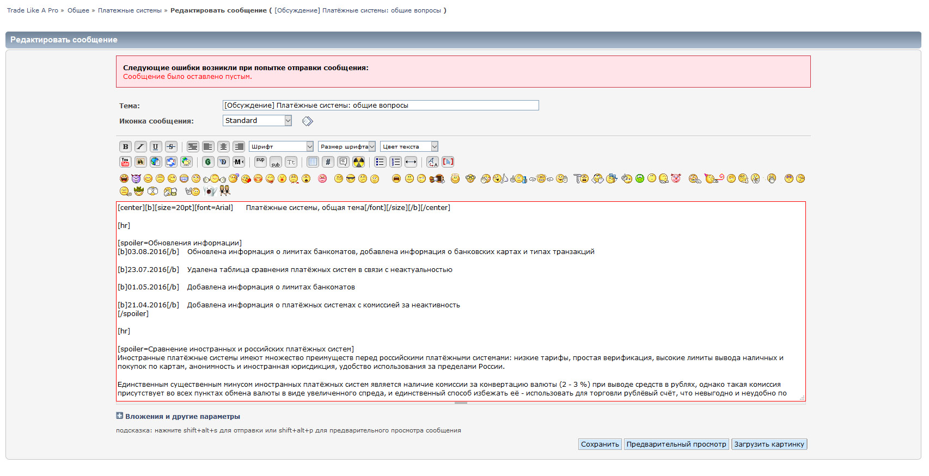The height and width of the screenshot is (476, 929).
Task: Open the Шрифт font dropdown
Action: [x=282, y=146]
